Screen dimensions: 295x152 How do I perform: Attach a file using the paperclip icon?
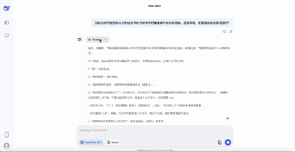click(x=219, y=142)
